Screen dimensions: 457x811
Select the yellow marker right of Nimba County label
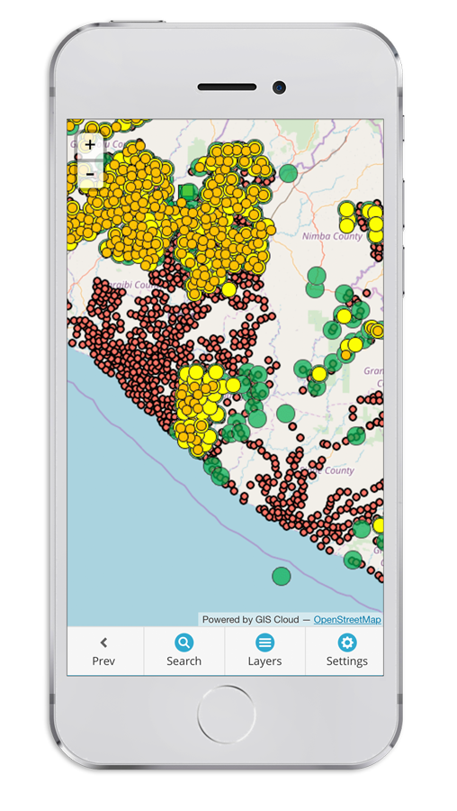point(376,235)
